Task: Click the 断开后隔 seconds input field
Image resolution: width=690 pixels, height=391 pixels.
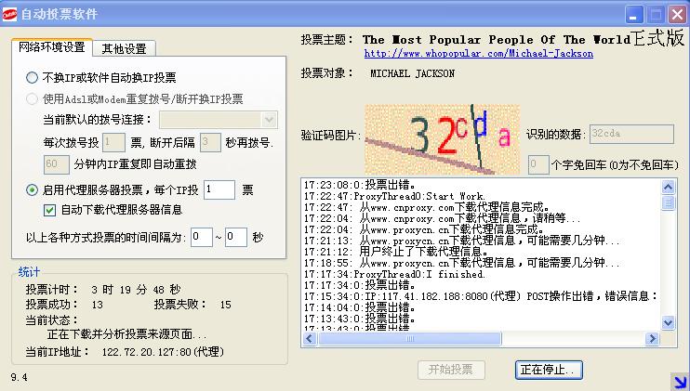Action: click(210, 142)
